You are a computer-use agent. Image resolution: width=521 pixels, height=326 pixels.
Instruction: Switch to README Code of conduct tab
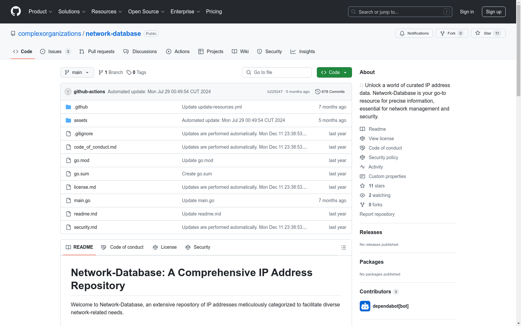coord(122,247)
